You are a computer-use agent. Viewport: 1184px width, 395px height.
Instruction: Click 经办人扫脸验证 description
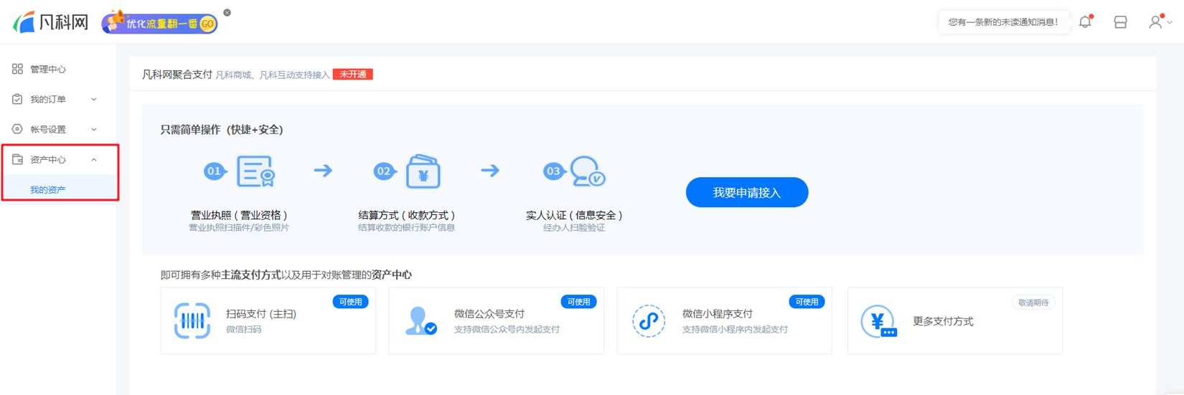click(574, 228)
